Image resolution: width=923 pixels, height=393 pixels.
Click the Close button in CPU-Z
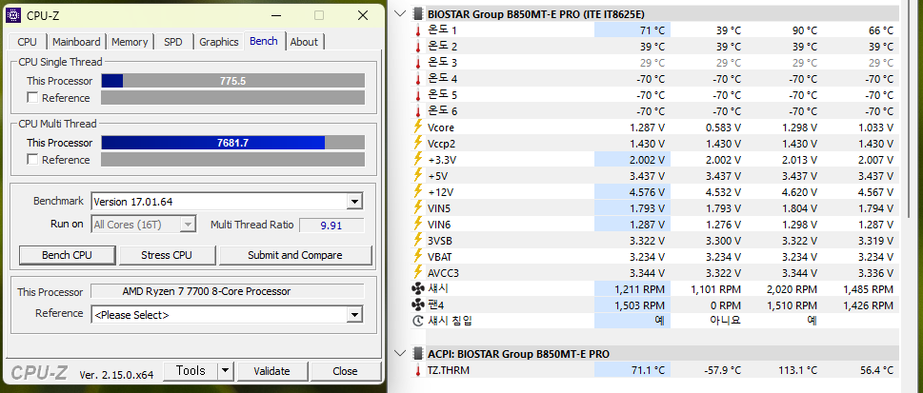coord(345,371)
